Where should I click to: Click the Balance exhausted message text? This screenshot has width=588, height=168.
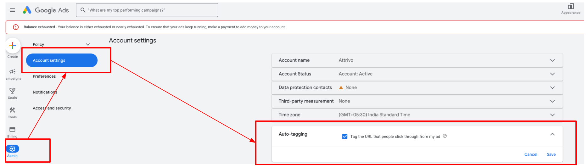point(154,27)
